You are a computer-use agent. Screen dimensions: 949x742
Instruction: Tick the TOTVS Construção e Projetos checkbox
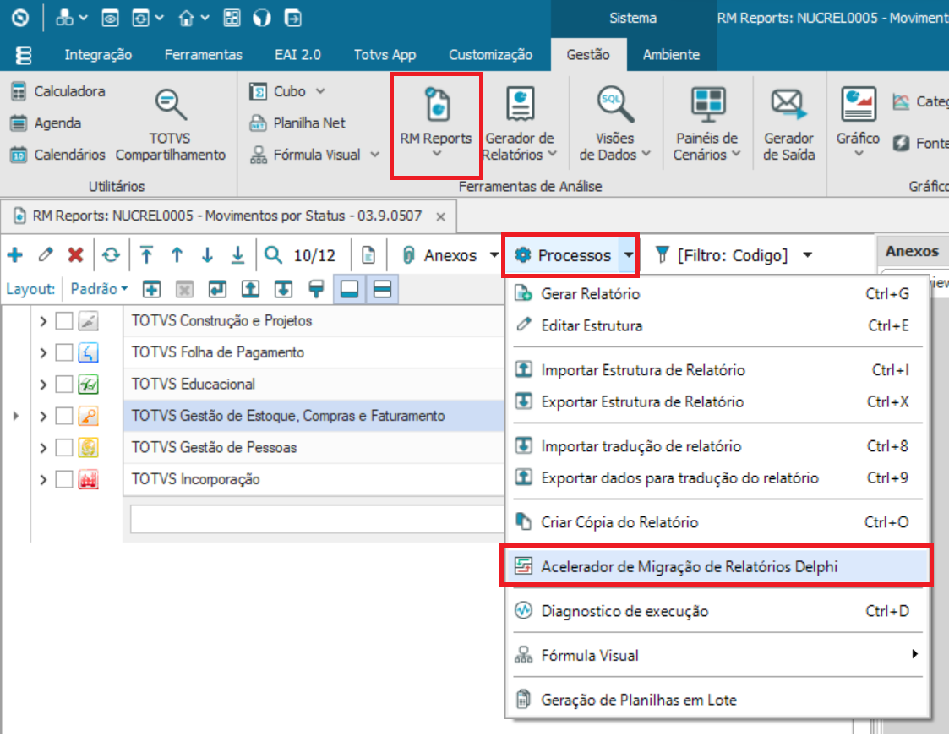pyautogui.click(x=63, y=321)
